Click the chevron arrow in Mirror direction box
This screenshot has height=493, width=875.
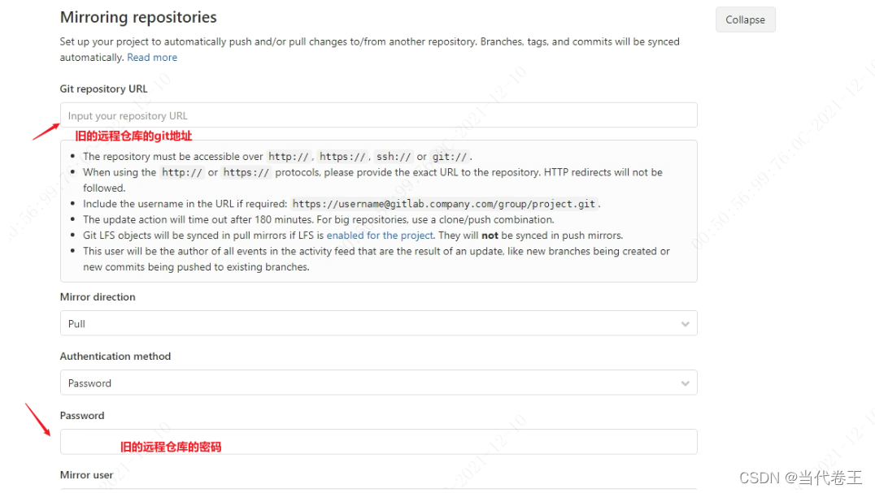coord(686,324)
